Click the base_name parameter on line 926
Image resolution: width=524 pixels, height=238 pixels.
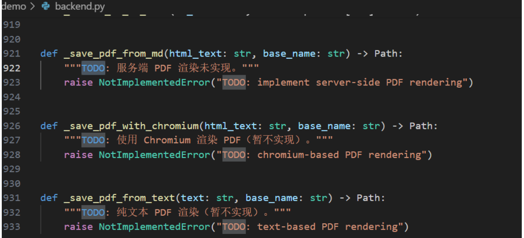tap(318, 126)
